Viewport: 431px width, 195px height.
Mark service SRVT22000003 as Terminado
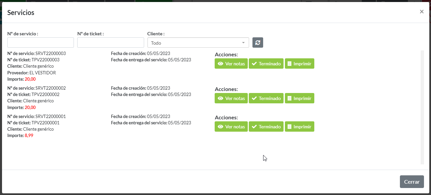tap(266, 64)
